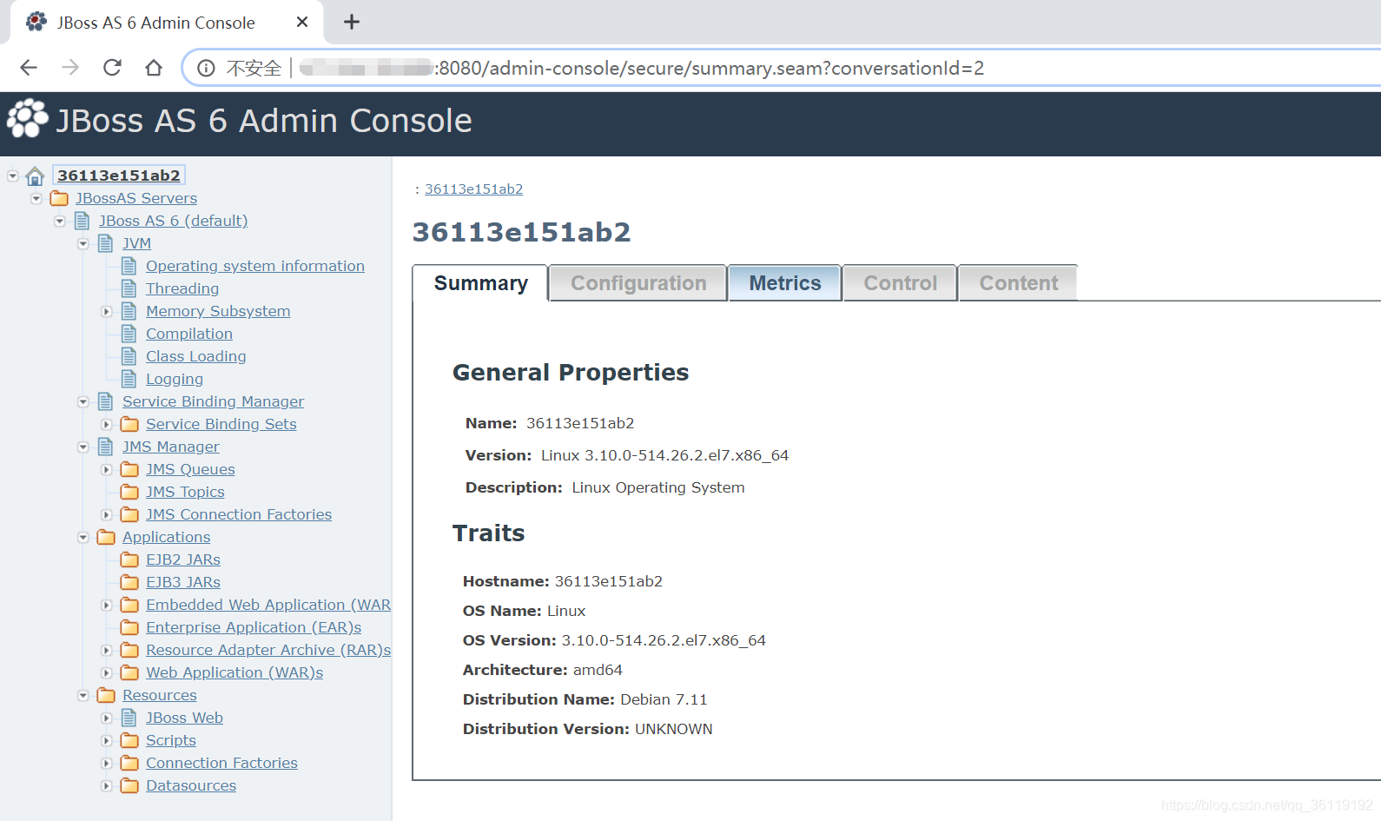Click the JBossAS Servers folder icon
This screenshot has height=821, width=1381.
pos(59,198)
